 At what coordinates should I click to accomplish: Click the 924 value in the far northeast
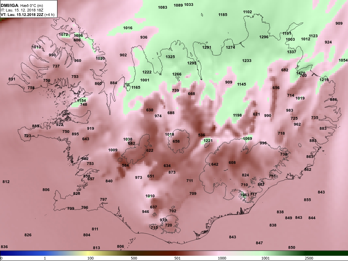click(328, 42)
